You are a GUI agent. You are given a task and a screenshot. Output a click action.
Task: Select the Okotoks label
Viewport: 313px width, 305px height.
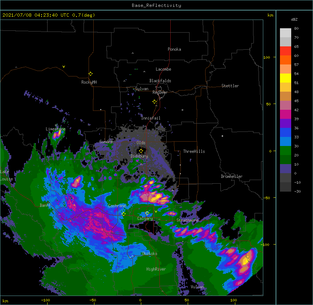tap(150, 254)
